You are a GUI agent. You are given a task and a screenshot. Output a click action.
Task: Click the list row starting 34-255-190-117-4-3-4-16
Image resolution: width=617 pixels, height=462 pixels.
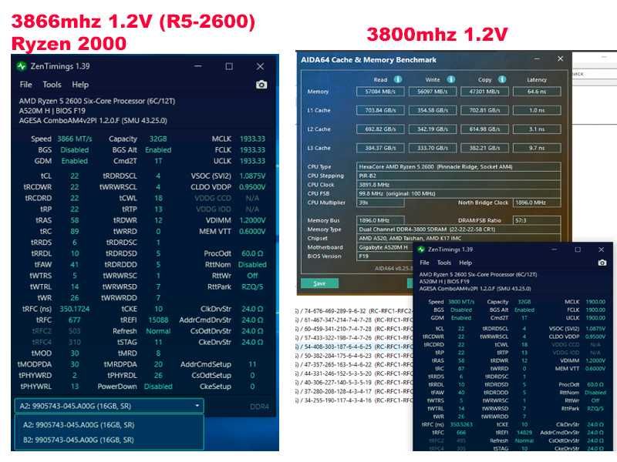point(354,400)
